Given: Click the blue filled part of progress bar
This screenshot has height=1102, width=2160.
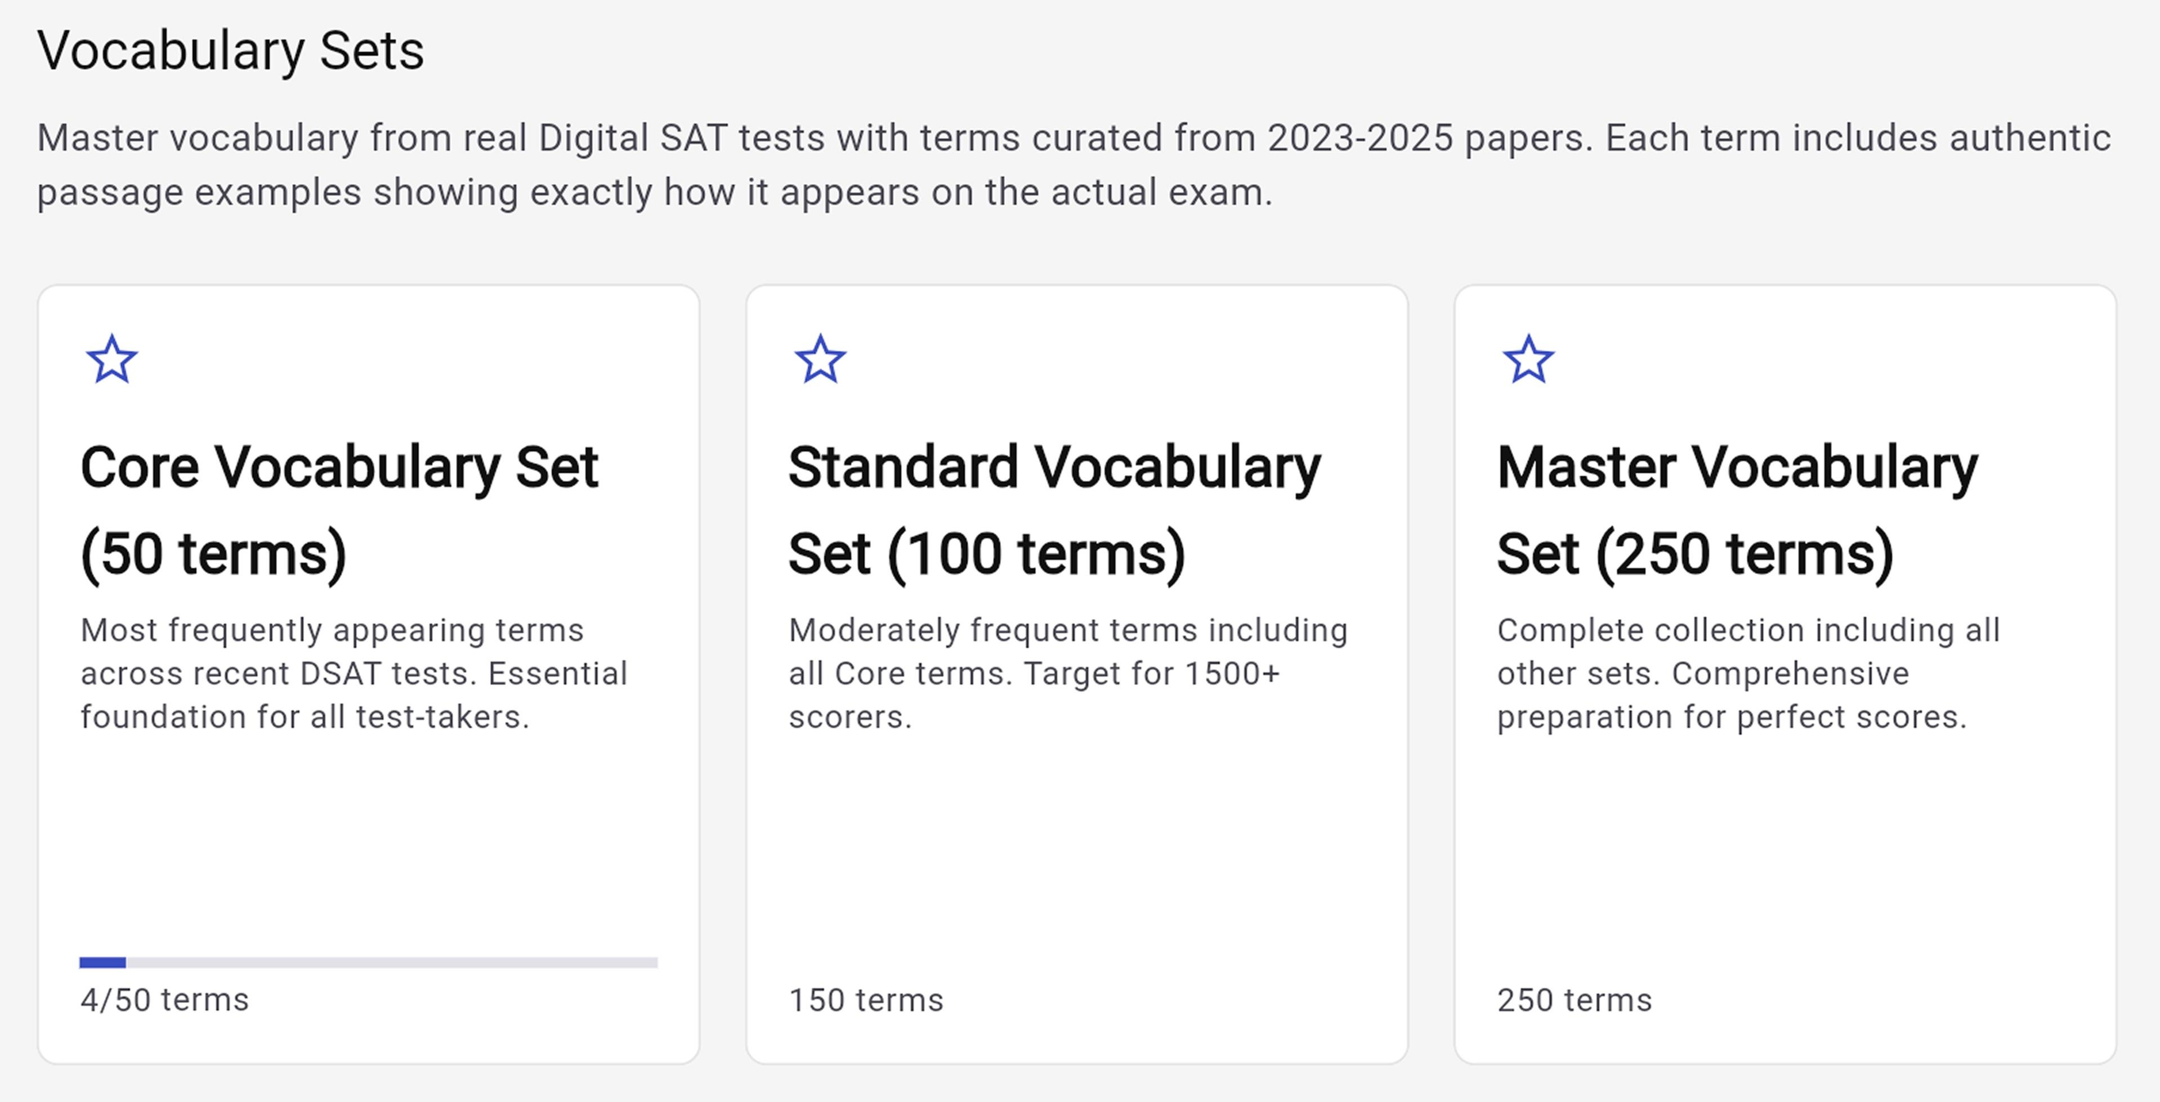Looking at the screenshot, I should click(x=102, y=963).
